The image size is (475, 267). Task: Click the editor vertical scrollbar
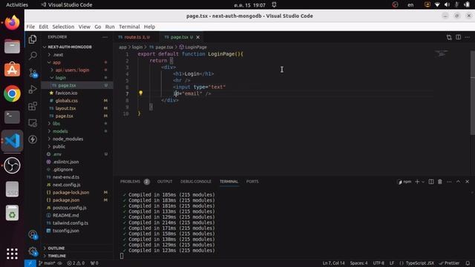[x=473, y=92]
